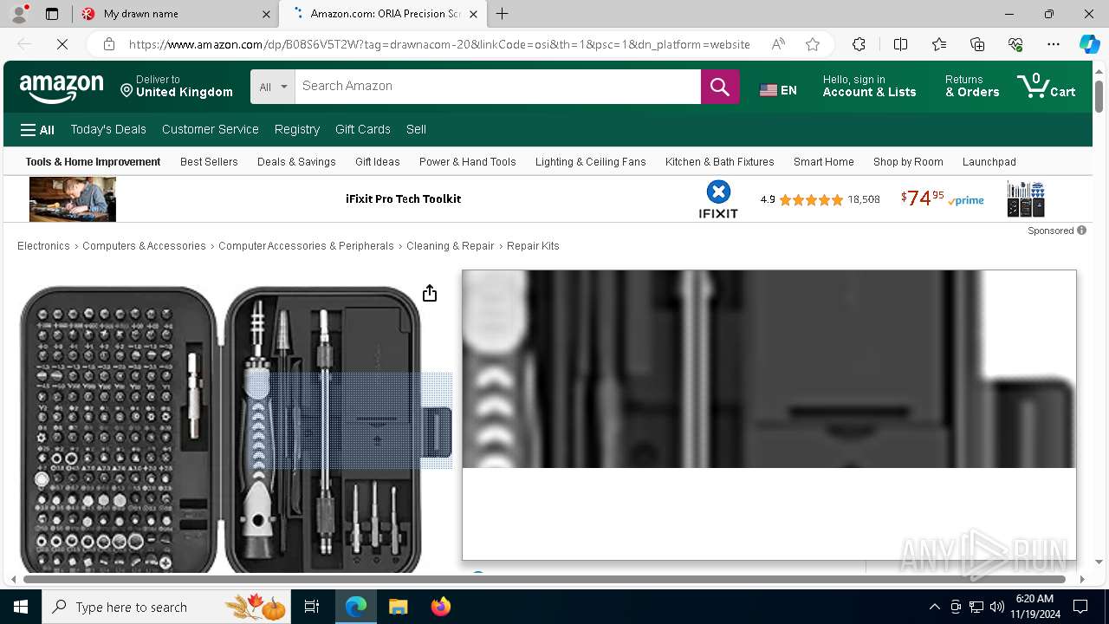This screenshot has height=624, width=1109.
Task: Click Returns & Orders link
Action: click(x=972, y=86)
